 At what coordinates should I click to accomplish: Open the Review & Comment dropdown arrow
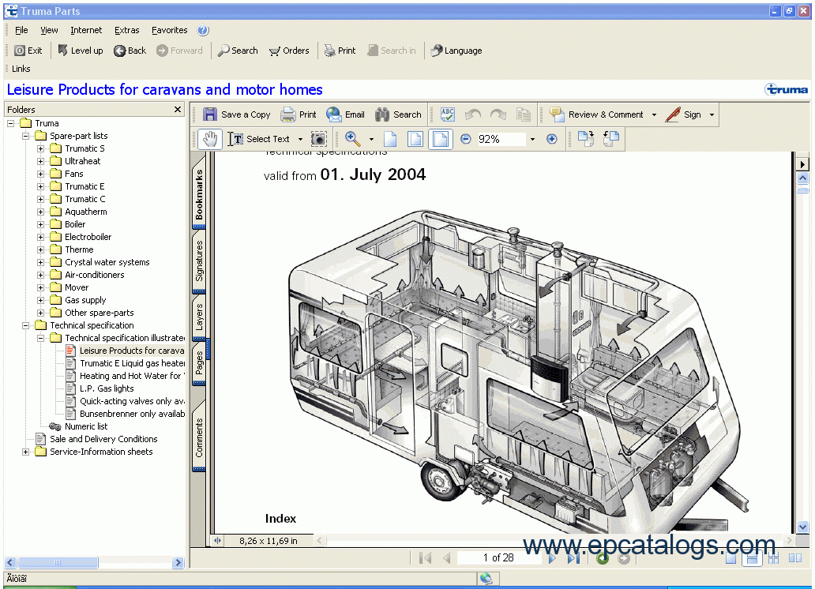pyautogui.click(x=654, y=115)
